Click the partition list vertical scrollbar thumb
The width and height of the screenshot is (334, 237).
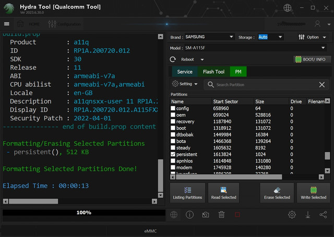[x=327, y=156]
